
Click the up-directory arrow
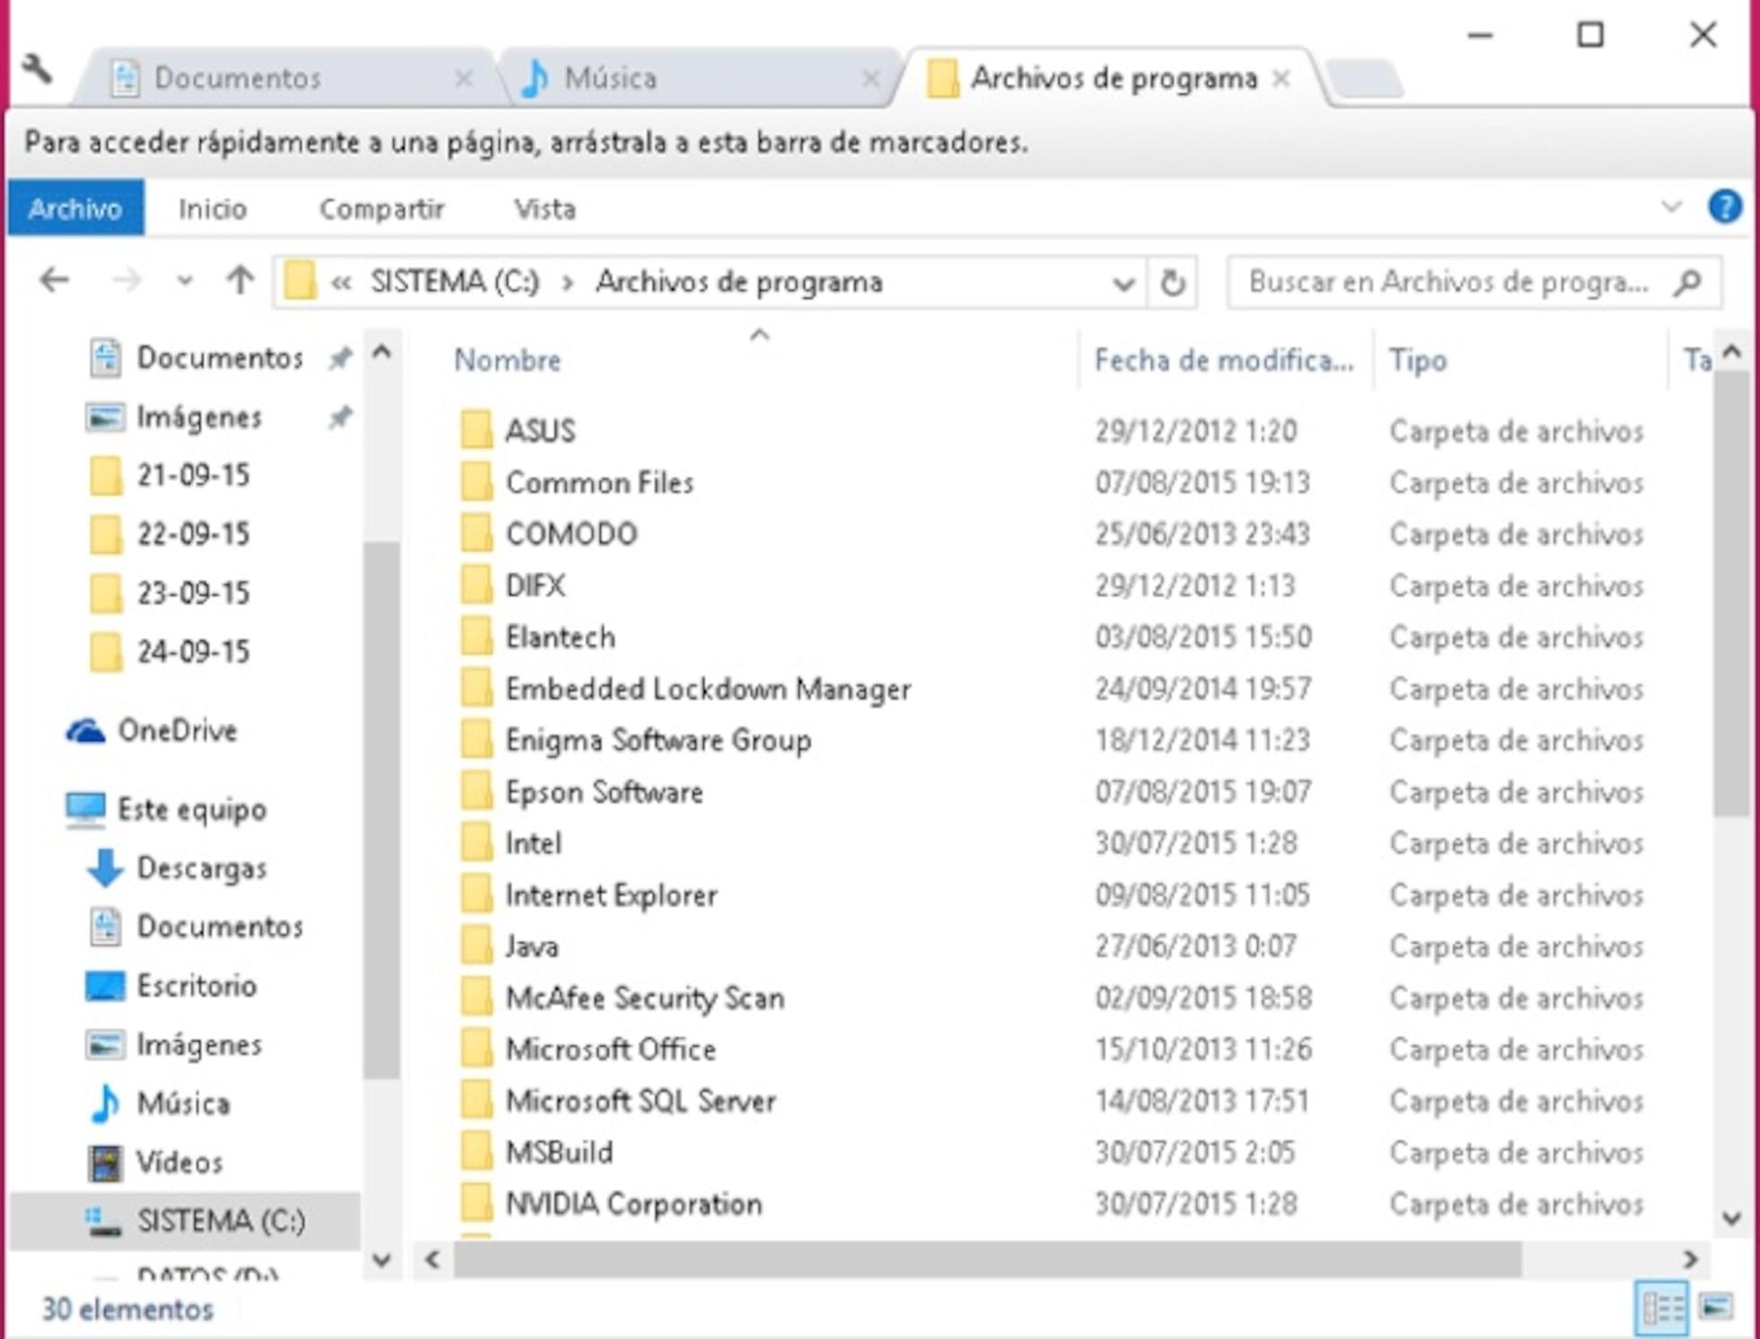(239, 281)
